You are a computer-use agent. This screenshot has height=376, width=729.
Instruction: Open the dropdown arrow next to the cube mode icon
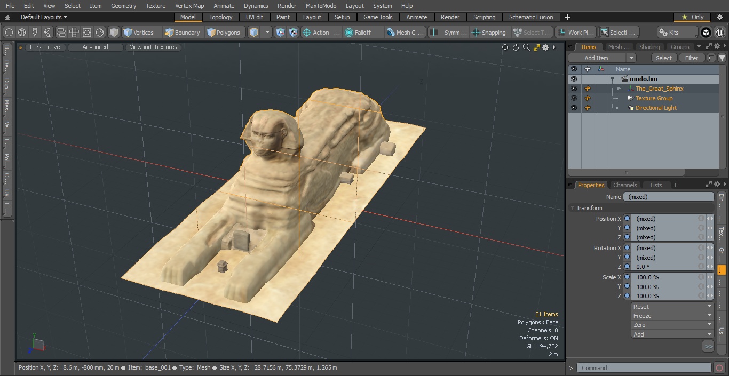267,33
